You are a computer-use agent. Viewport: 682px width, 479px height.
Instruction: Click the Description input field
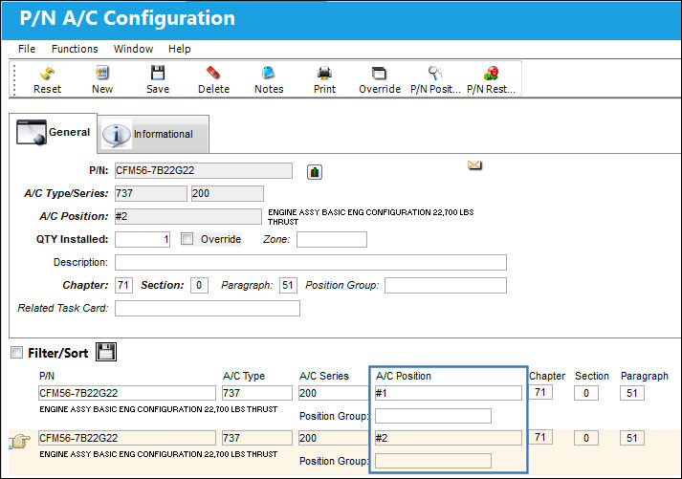coord(311,262)
